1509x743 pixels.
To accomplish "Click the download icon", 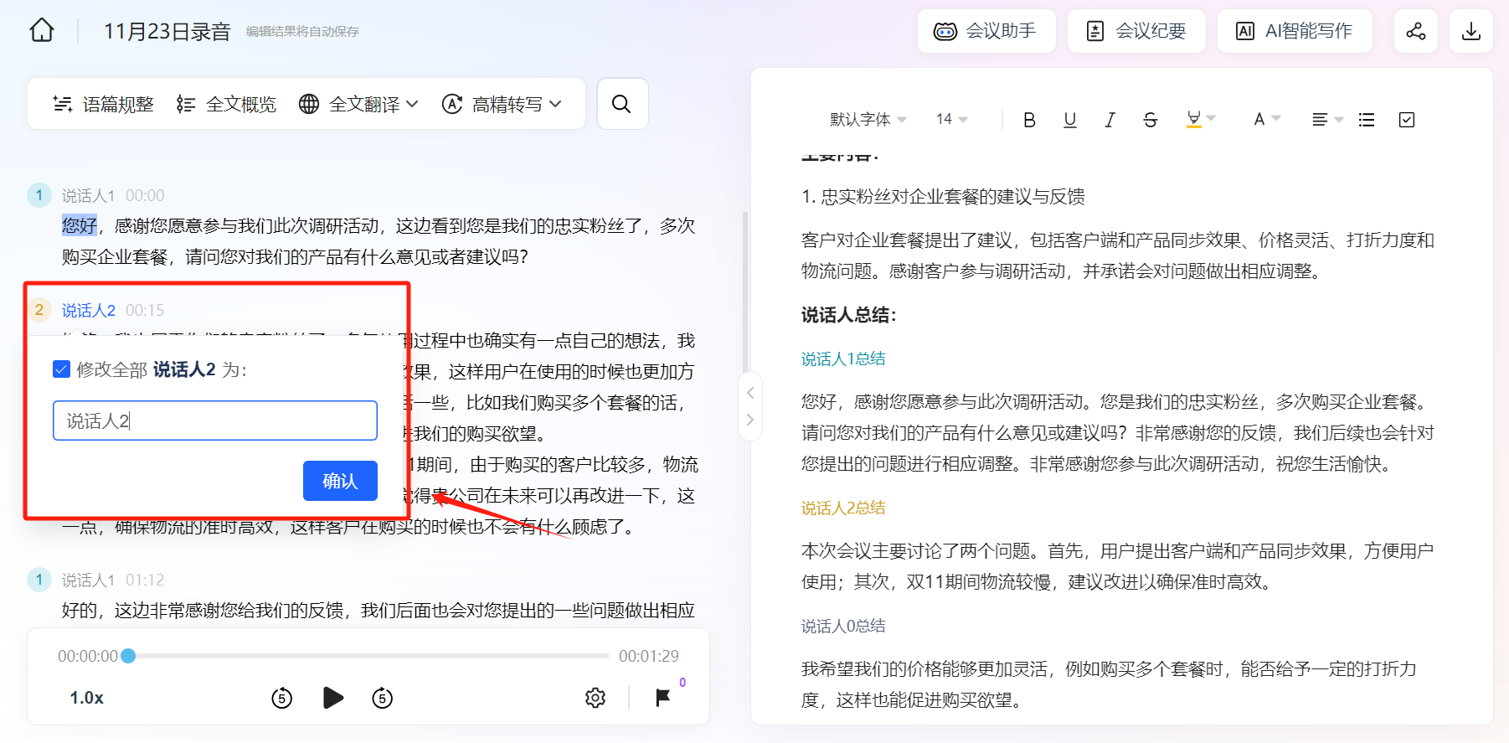I will pyautogui.click(x=1470, y=31).
